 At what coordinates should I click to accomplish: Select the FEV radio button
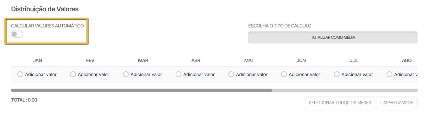click(x=73, y=74)
